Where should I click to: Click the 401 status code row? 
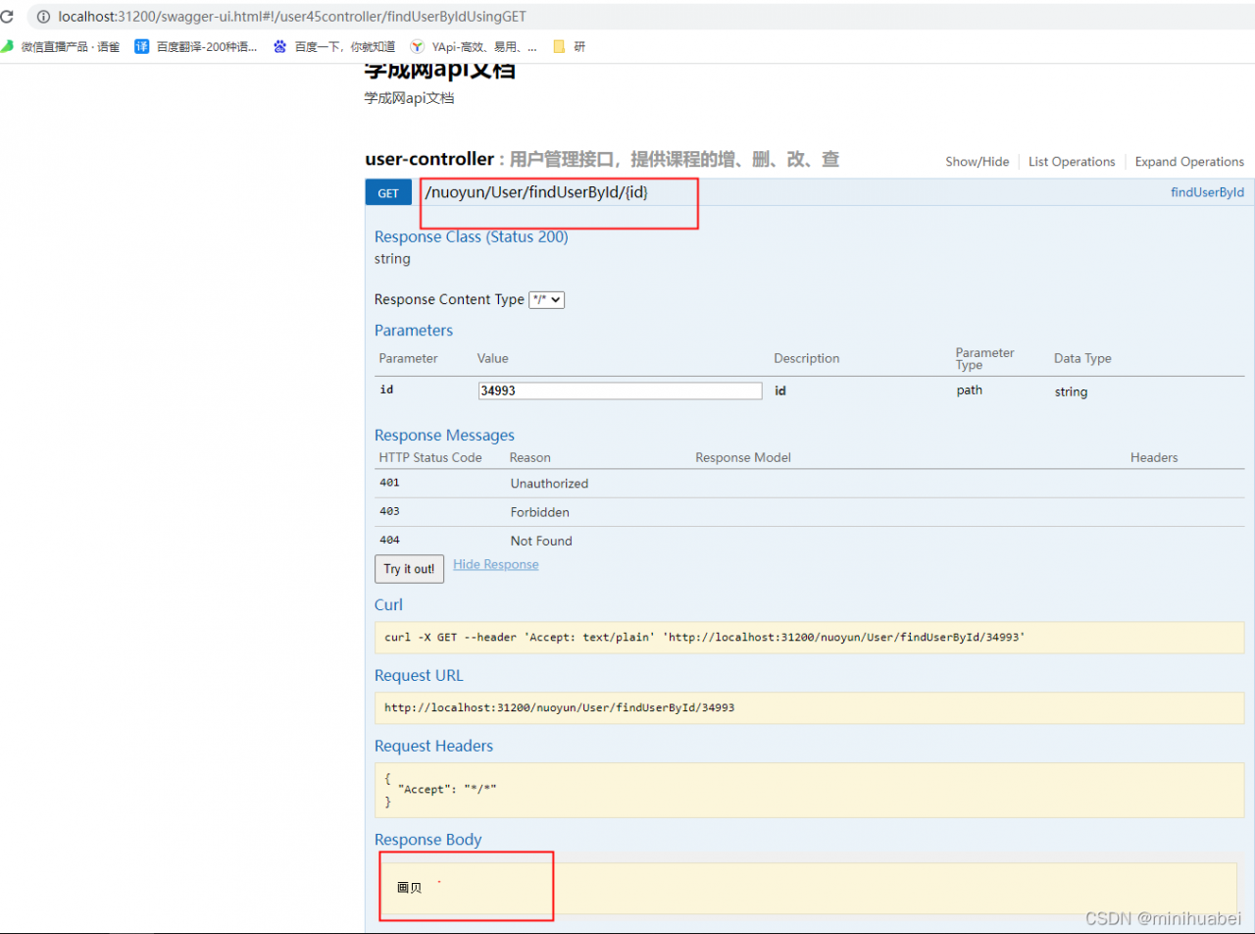(809, 483)
